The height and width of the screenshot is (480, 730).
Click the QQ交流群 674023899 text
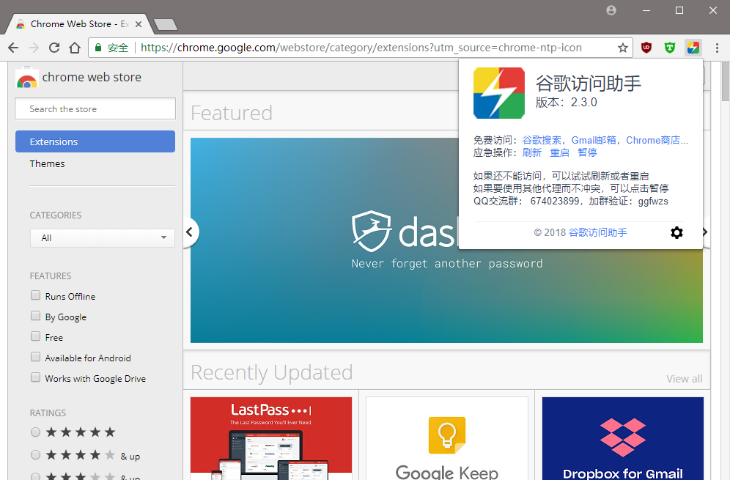[526, 201]
